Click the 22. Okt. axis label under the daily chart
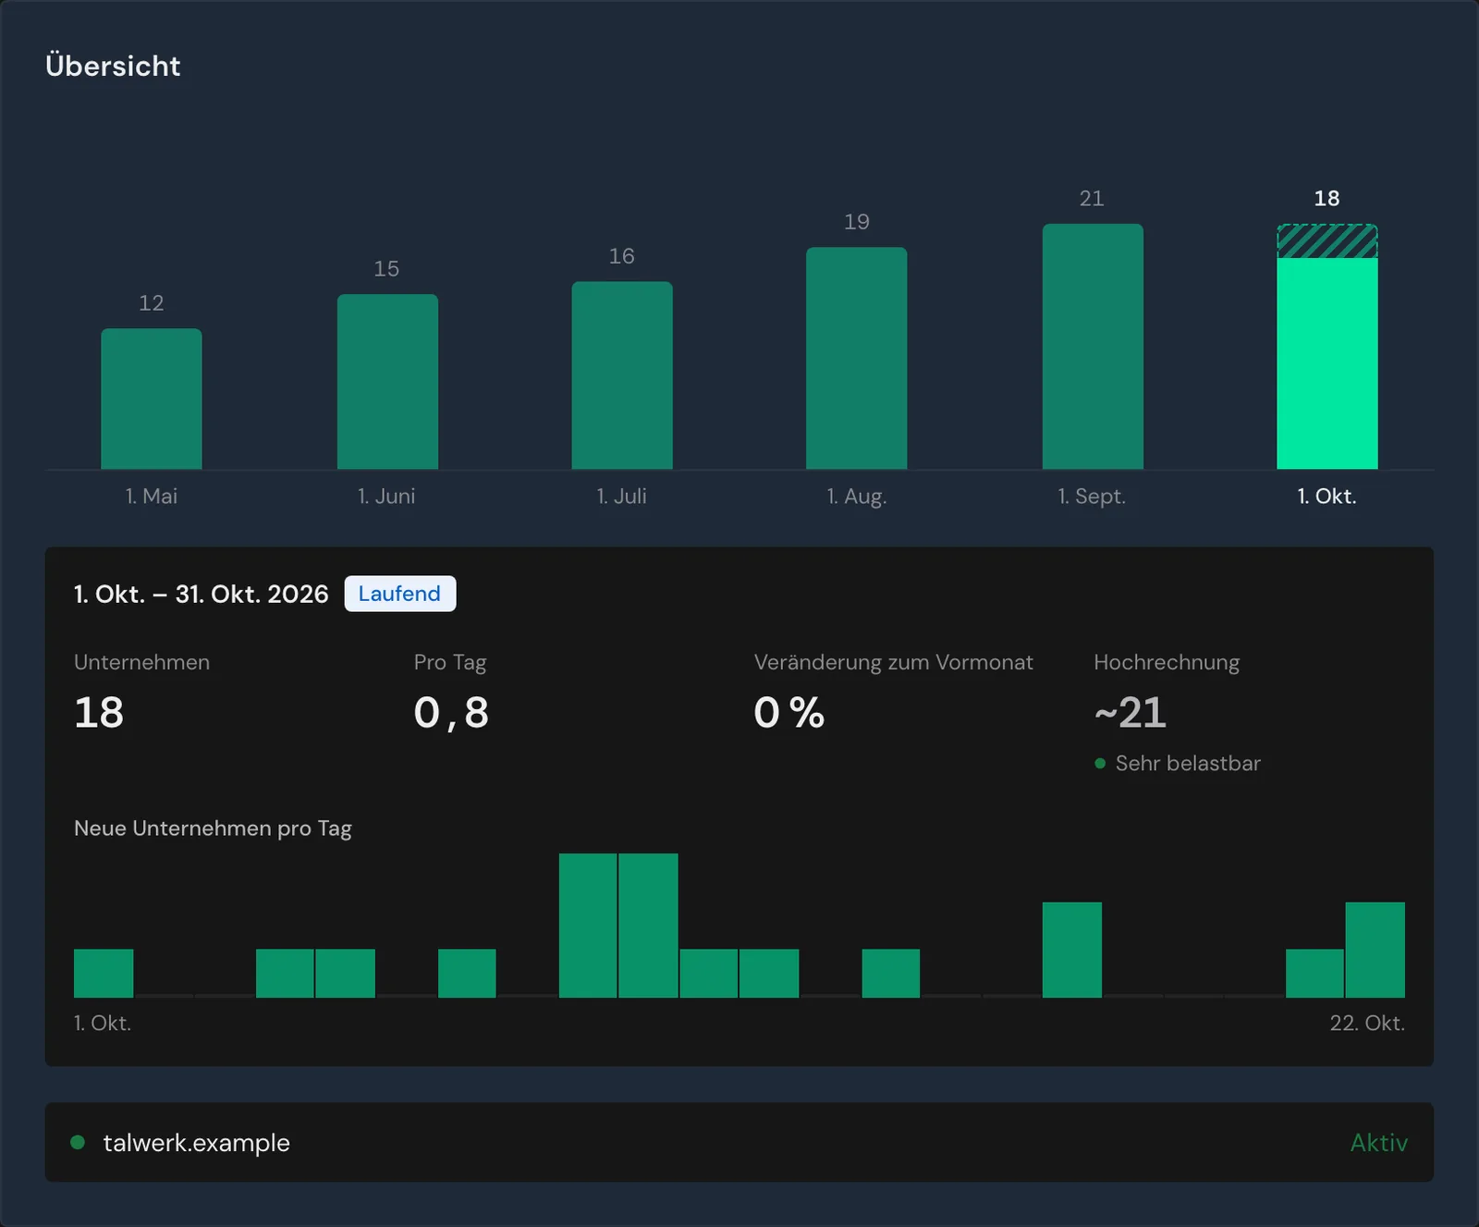This screenshot has width=1479, height=1227. 1367,1023
